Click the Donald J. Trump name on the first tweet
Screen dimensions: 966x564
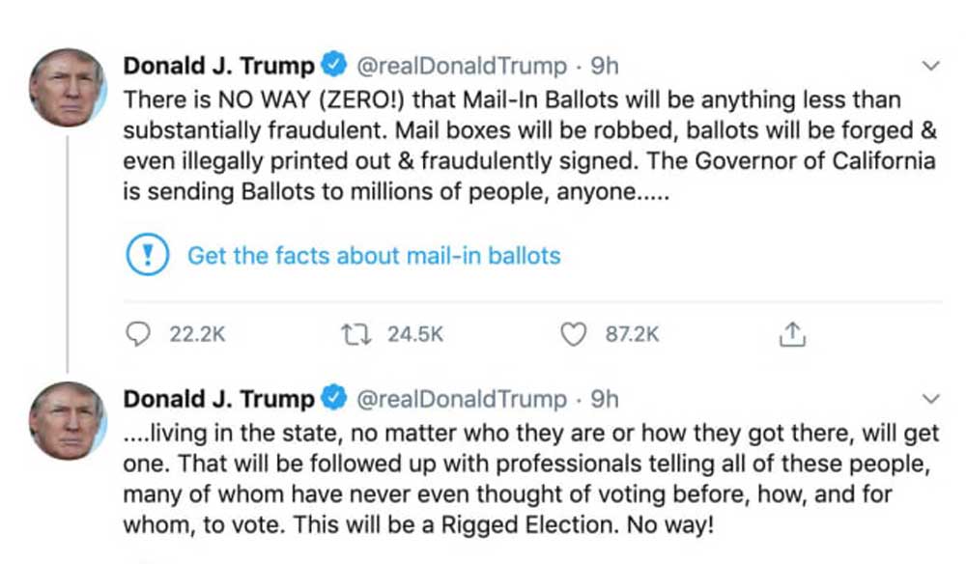pos(220,67)
